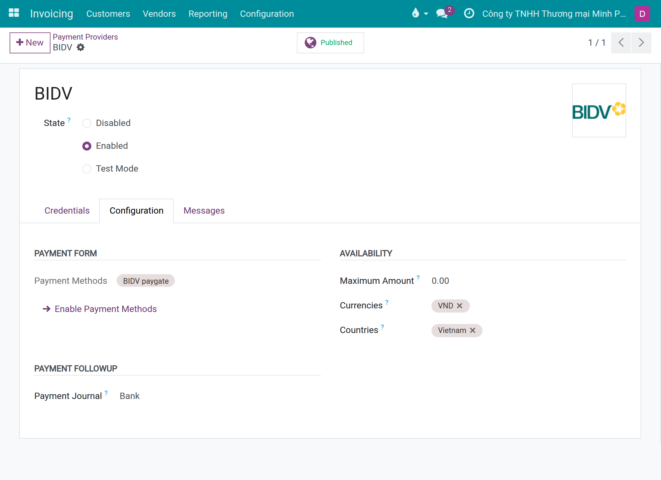This screenshot has width=661, height=480.
Task: Show Maximum Amount help question mark
Action: (418, 277)
